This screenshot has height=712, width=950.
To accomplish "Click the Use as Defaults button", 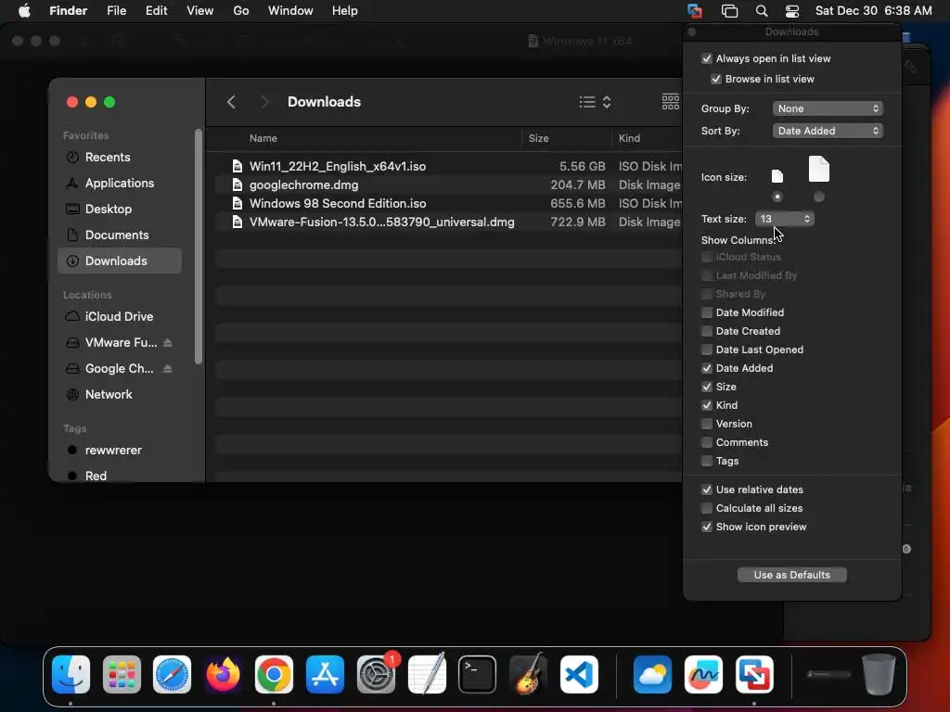I will point(792,575).
